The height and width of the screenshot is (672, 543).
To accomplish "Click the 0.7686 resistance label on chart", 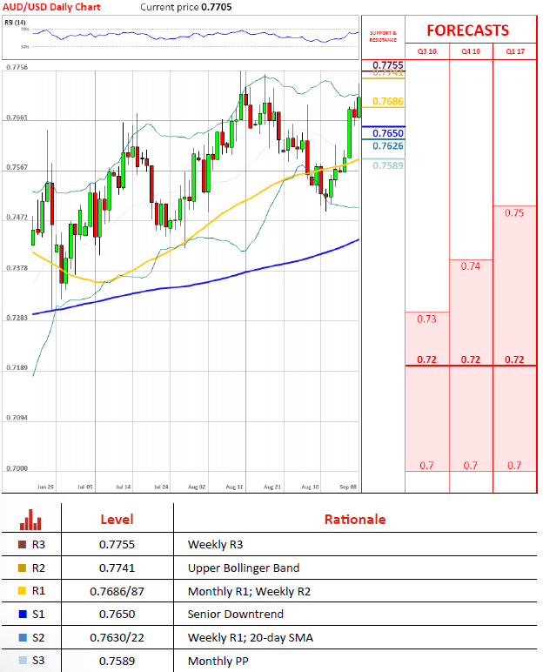I will point(387,102).
